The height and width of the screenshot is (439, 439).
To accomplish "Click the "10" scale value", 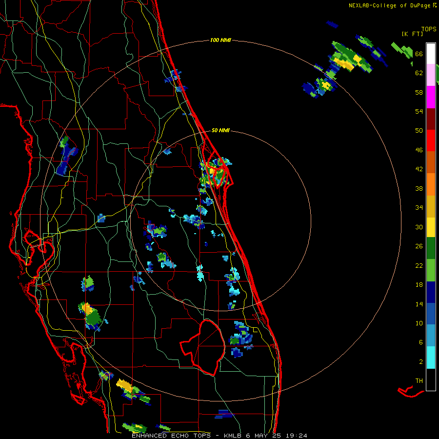I will pyautogui.click(x=419, y=323).
